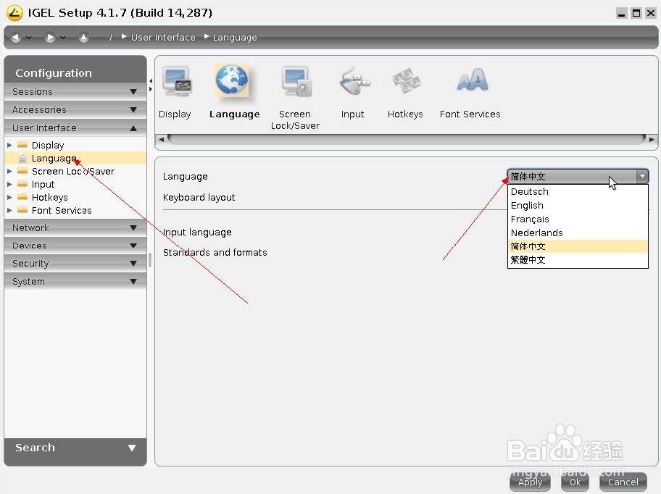
Task: Click the Cancel button
Action: (x=623, y=482)
